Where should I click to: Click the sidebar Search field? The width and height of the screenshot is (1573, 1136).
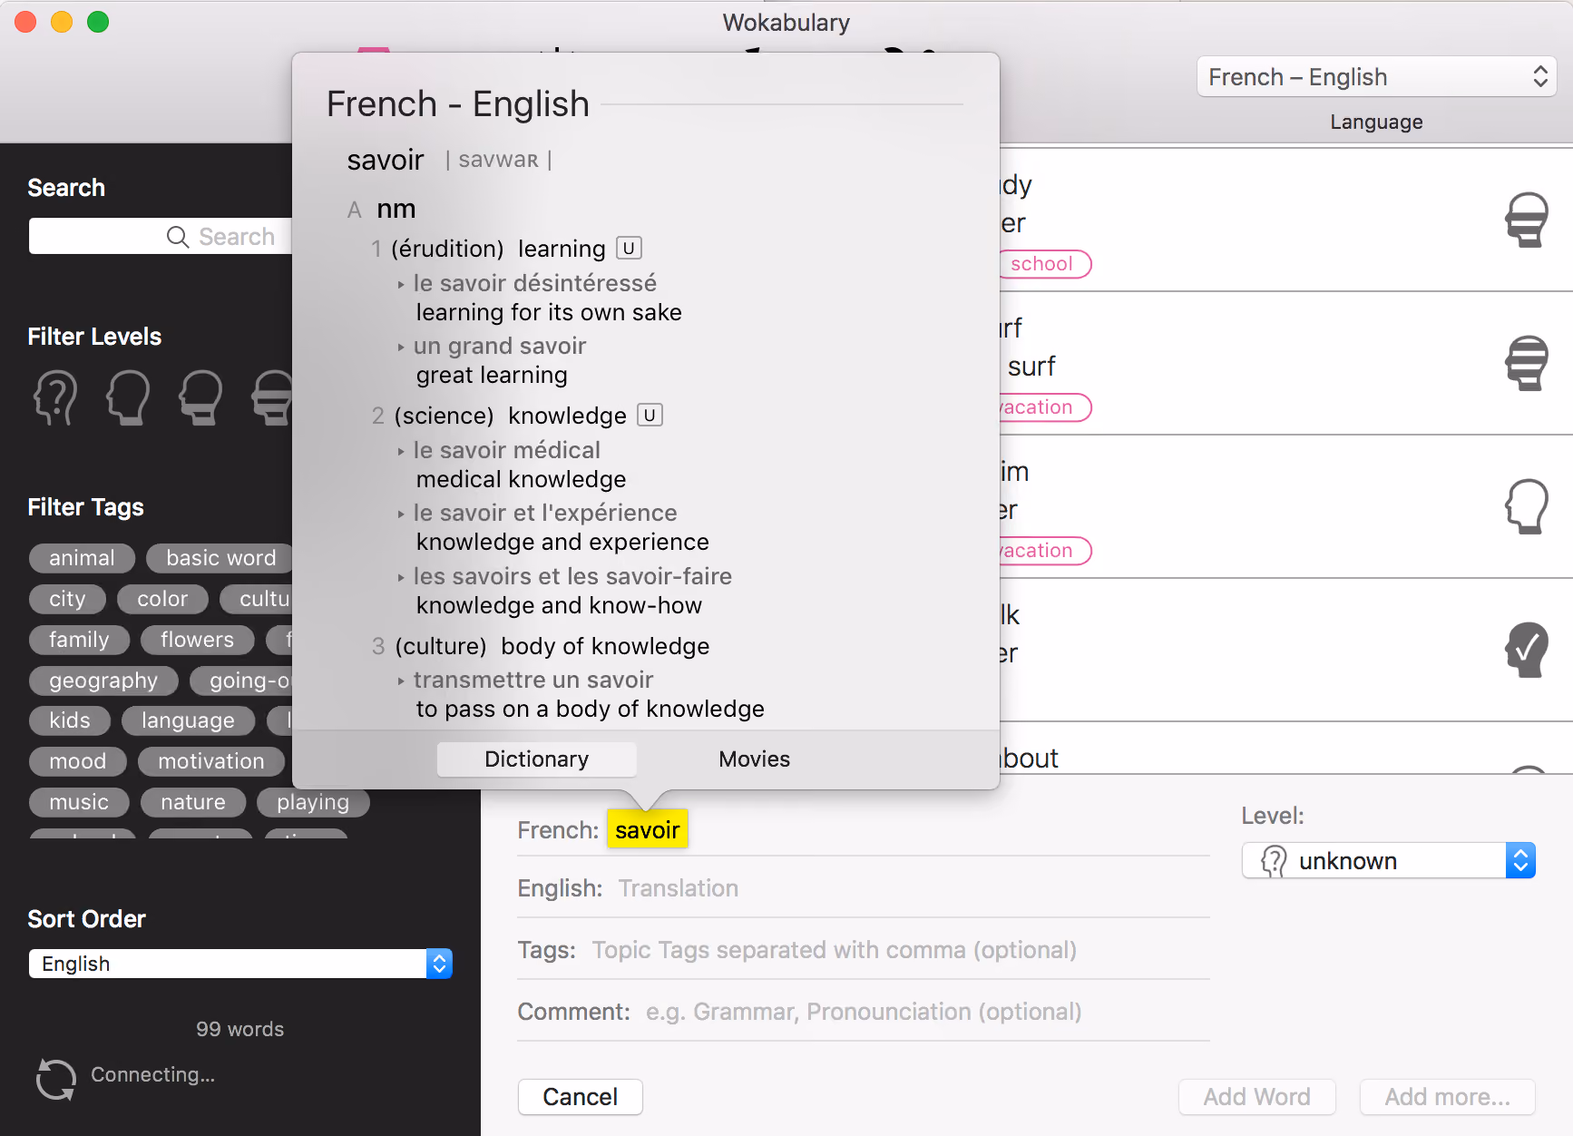[161, 236]
